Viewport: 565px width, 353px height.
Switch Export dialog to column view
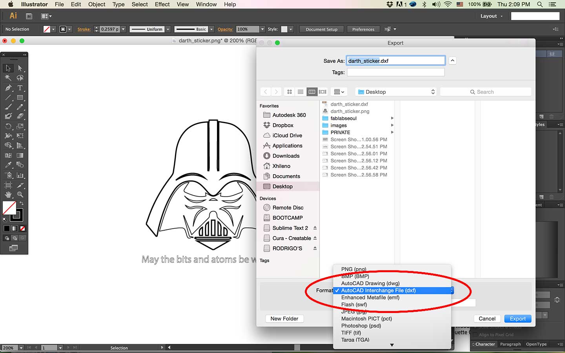[x=312, y=92]
